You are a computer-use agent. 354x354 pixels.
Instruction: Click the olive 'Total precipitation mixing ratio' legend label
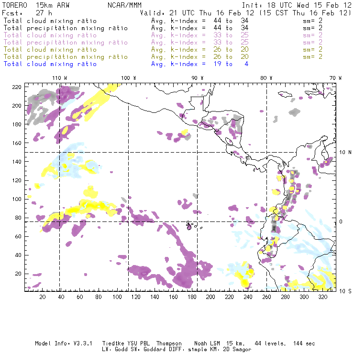click(66, 57)
